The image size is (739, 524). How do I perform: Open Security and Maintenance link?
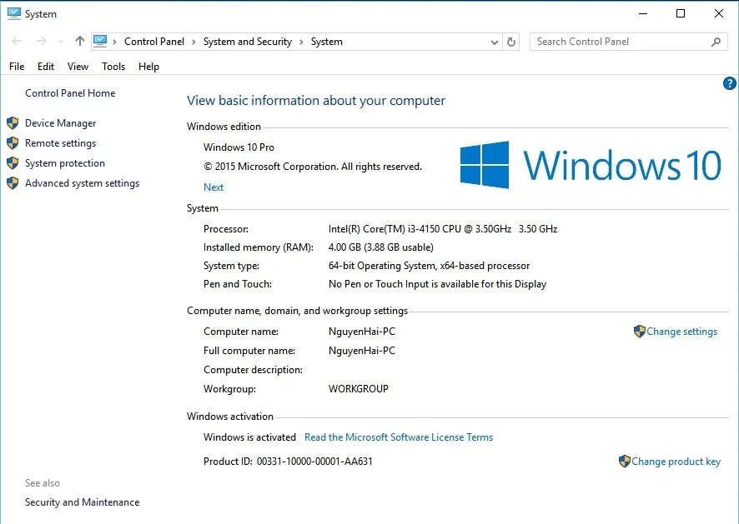(82, 502)
